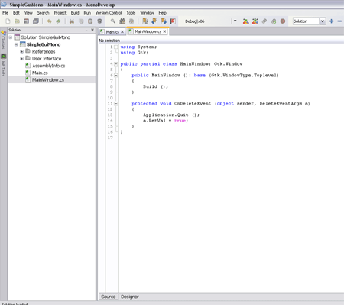Close the Main.cs tab

pos(122,31)
